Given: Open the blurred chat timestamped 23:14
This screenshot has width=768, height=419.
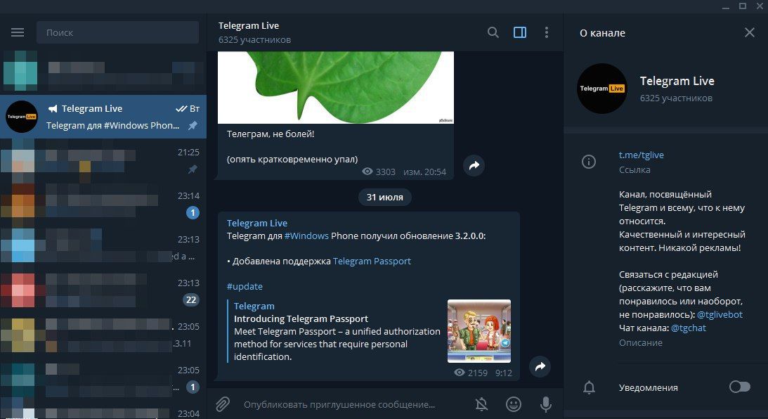Looking at the screenshot, I should click(x=103, y=203).
